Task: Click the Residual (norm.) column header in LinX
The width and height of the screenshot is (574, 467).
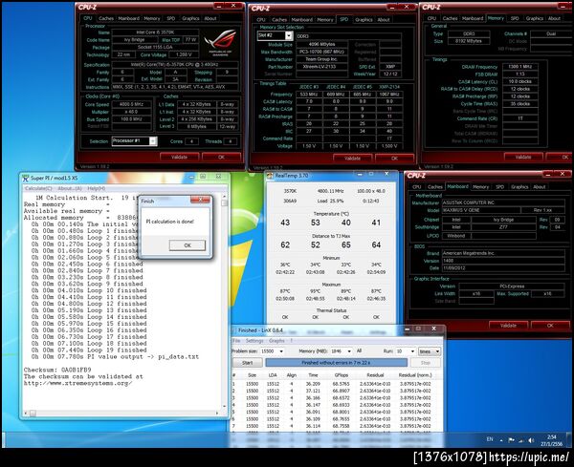Action: 415,375
